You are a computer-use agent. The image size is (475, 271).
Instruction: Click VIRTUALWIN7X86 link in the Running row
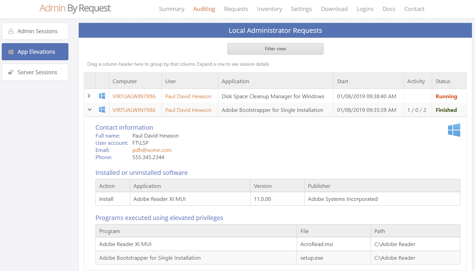point(134,96)
